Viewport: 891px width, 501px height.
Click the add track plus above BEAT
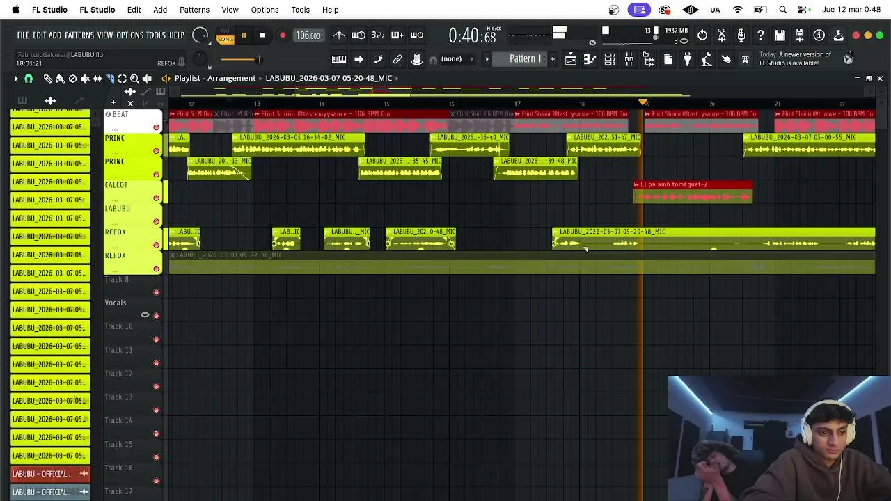tap(113, 102)
